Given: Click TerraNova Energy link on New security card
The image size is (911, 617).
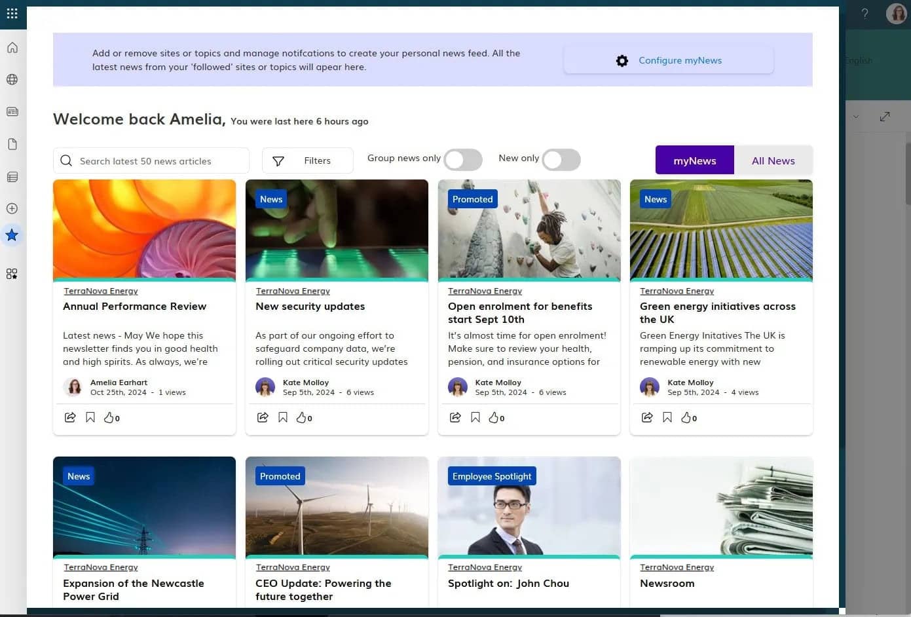Looking at the screenshot, I should tap(293, 291).
